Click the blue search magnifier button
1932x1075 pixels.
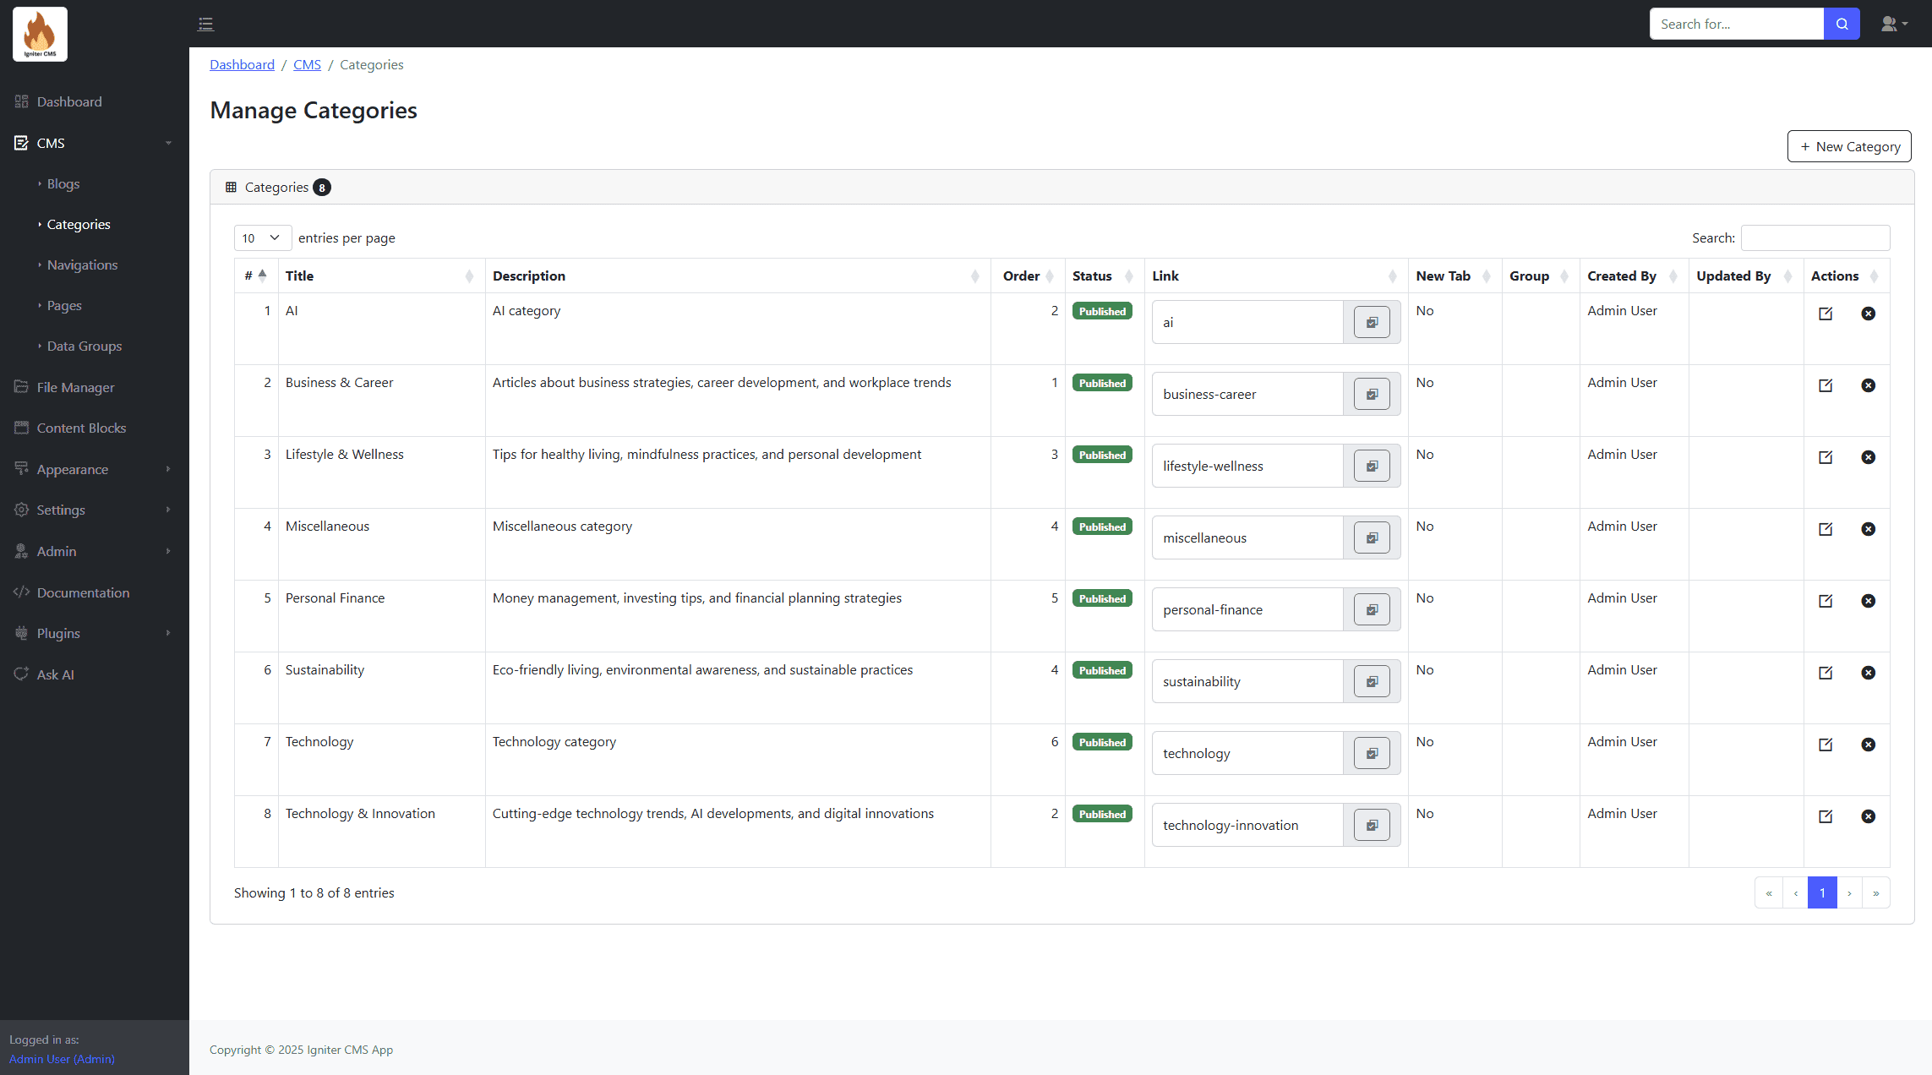pyautogui.click(x=1842, y=24)
